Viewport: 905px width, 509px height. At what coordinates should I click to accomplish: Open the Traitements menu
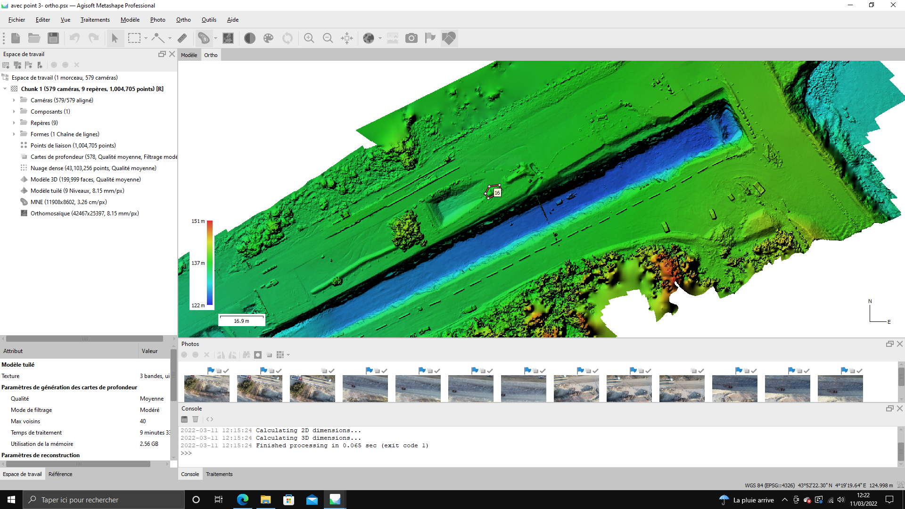95,20
